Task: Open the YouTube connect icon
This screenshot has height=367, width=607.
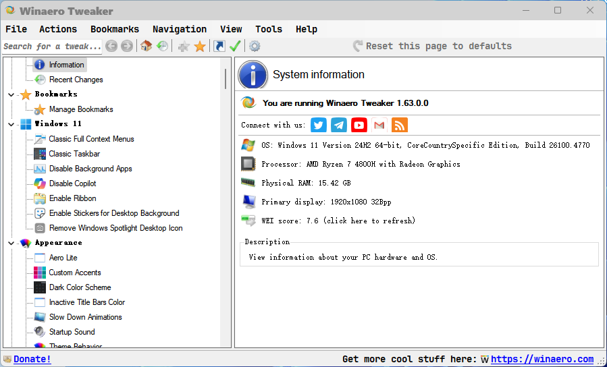Action: tap(359, 125)
